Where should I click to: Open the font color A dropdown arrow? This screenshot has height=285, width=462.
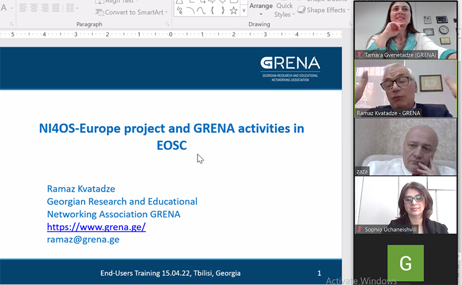click(12, 8)
